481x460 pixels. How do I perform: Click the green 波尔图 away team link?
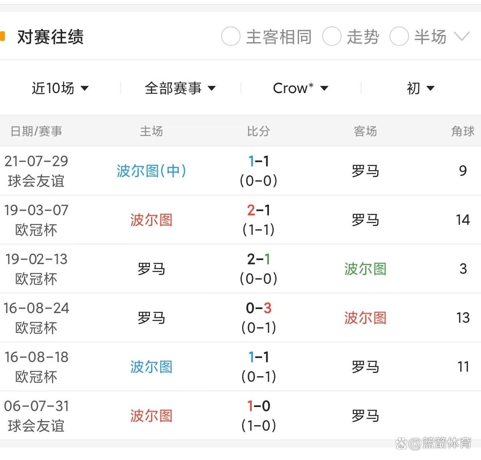coord(365,269)
